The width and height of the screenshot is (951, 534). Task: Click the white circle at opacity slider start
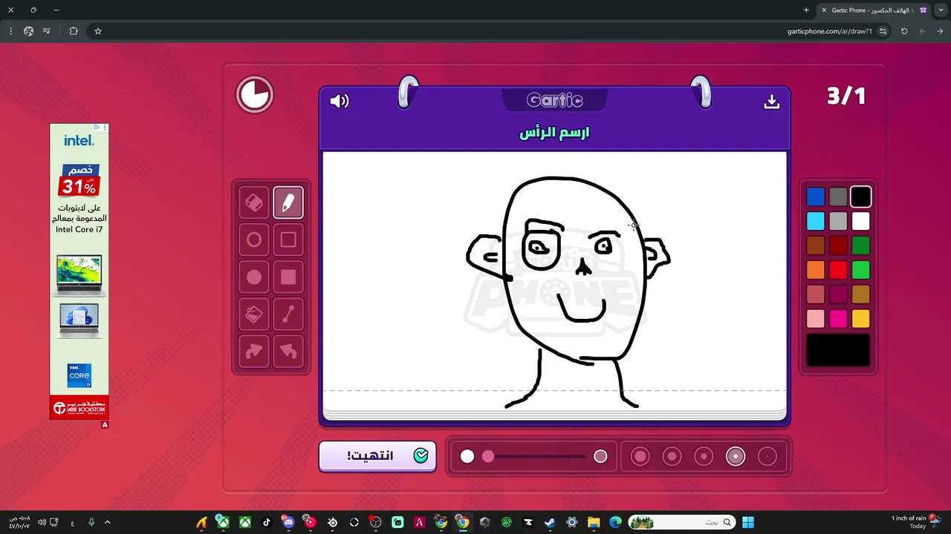pos(467,456)
